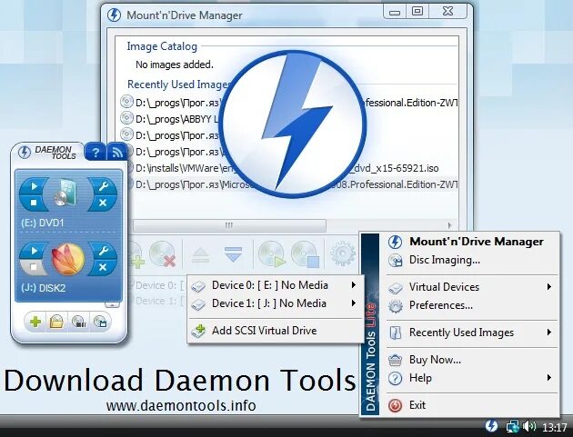Select Mount'n'Drive Manager in tray menu

472,242
